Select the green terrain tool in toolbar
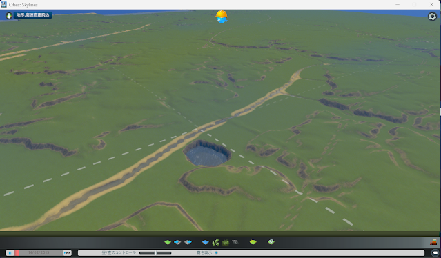The height and width of the screenshot is (258, 441). coord(168,242)
